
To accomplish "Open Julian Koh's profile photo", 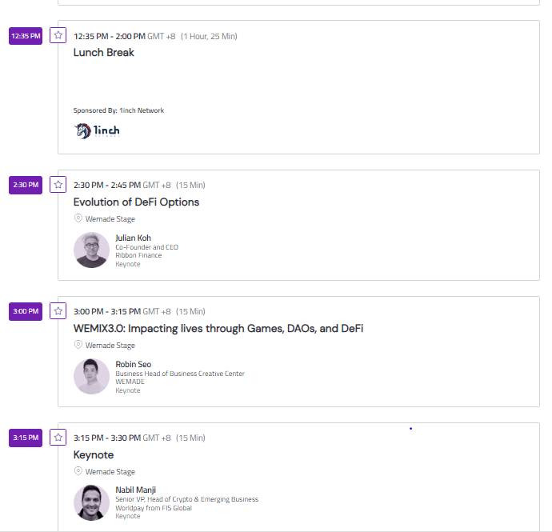I will 91,250.
